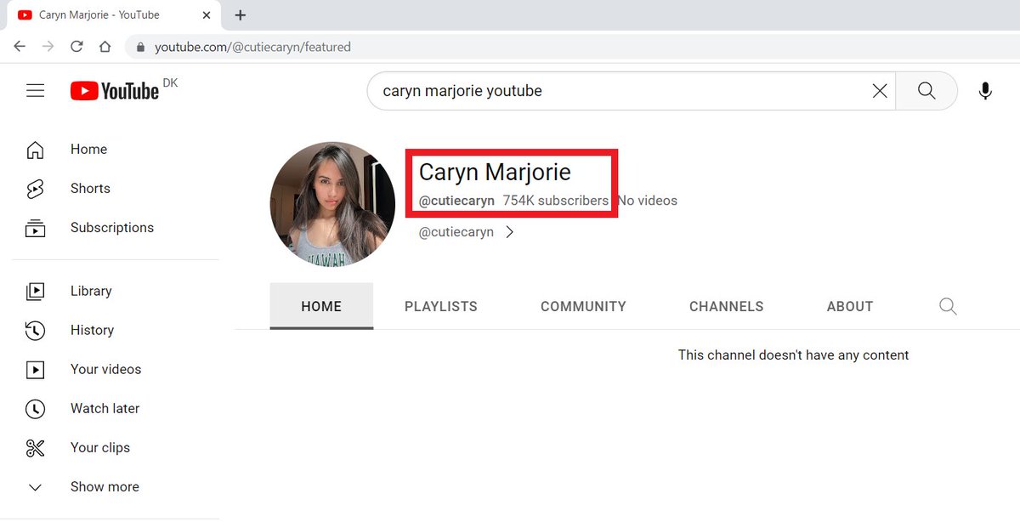Click the magnifier search button
The image size is (1020, 522).
pos(926,91)
